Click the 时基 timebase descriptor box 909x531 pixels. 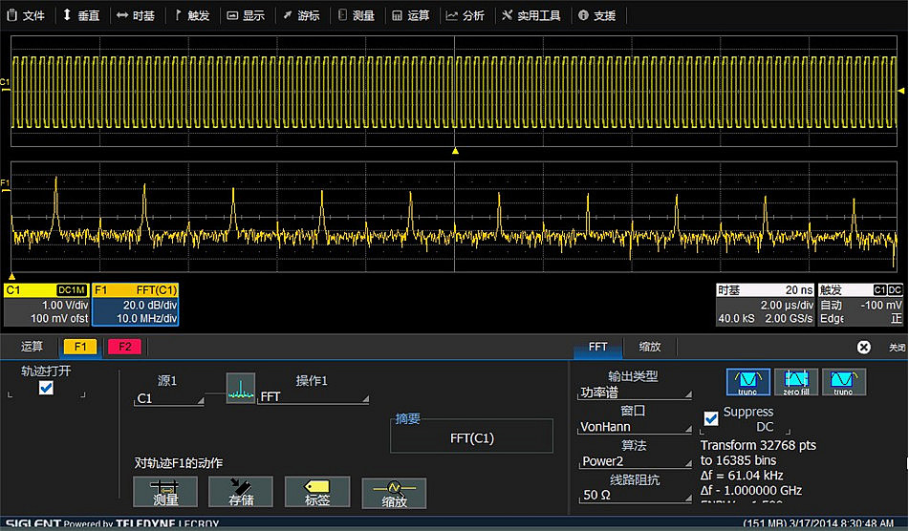point(765,305)
